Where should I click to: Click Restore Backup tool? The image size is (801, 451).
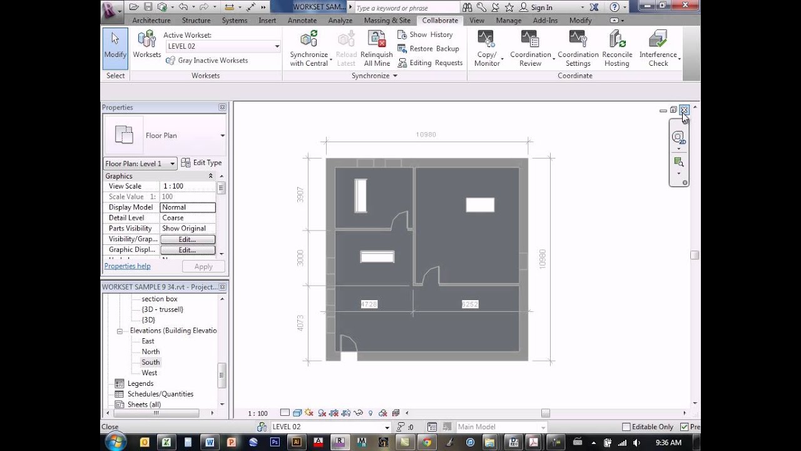click(428, 48)
